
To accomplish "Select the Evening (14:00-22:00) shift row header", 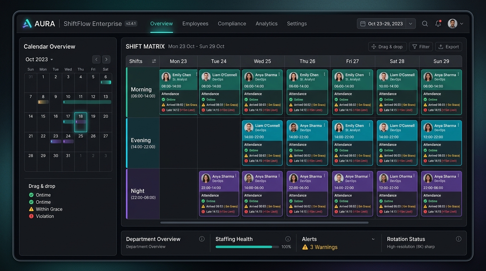I will coord(143,143).
